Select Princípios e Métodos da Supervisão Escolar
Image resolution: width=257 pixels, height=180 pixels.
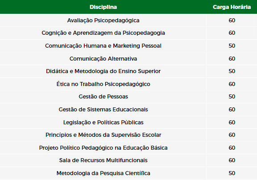(x=103, y=135)
